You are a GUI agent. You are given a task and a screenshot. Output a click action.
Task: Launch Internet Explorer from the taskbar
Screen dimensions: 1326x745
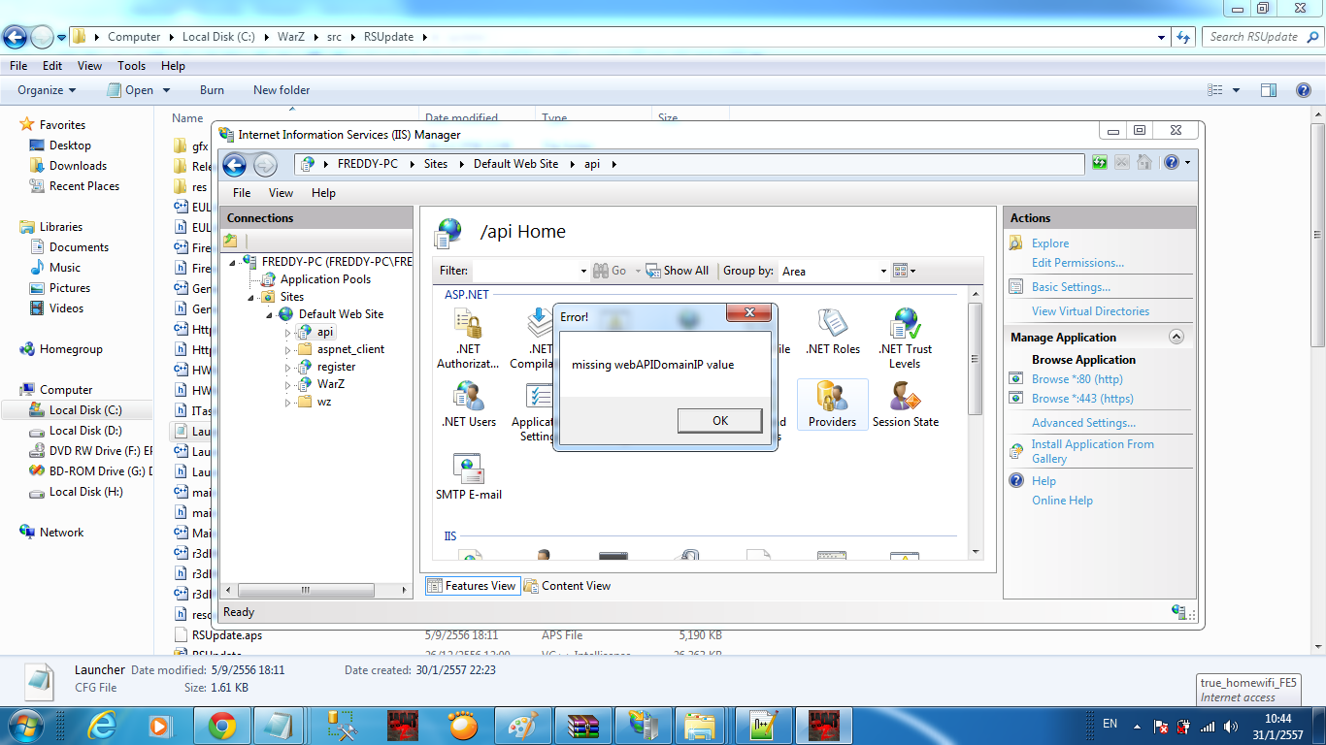pos(101,726)
